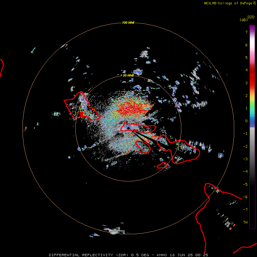Click the 3 value on the color scale

tap(246, 83)
